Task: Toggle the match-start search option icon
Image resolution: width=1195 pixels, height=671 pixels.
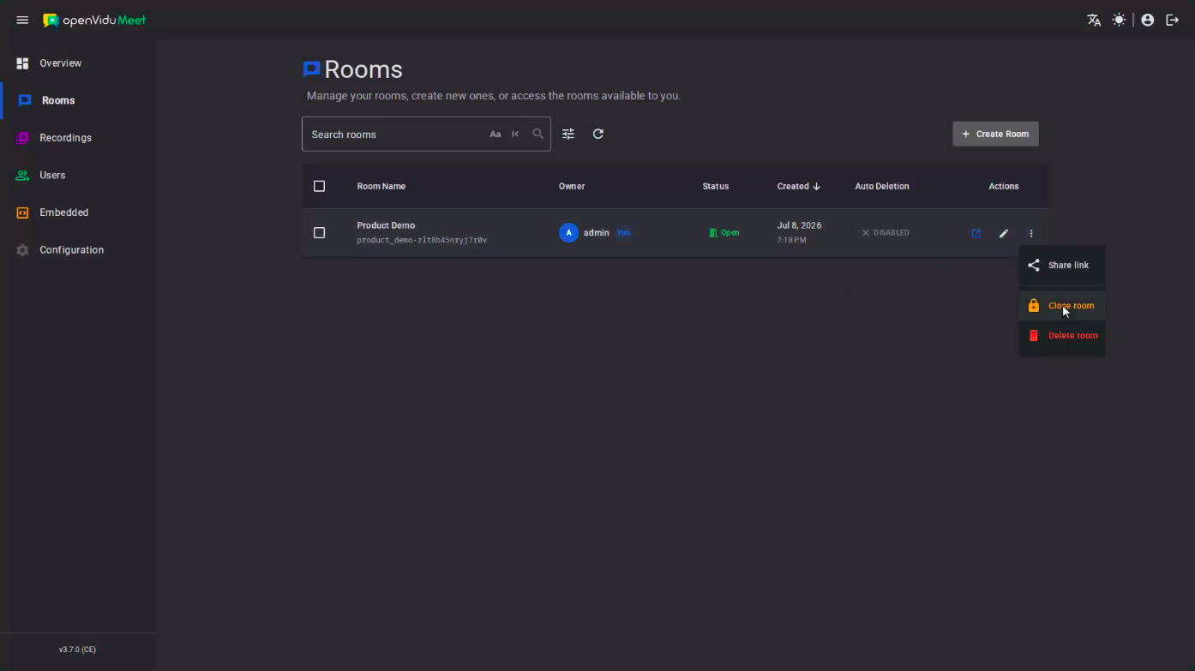Action: click(515, 134)
